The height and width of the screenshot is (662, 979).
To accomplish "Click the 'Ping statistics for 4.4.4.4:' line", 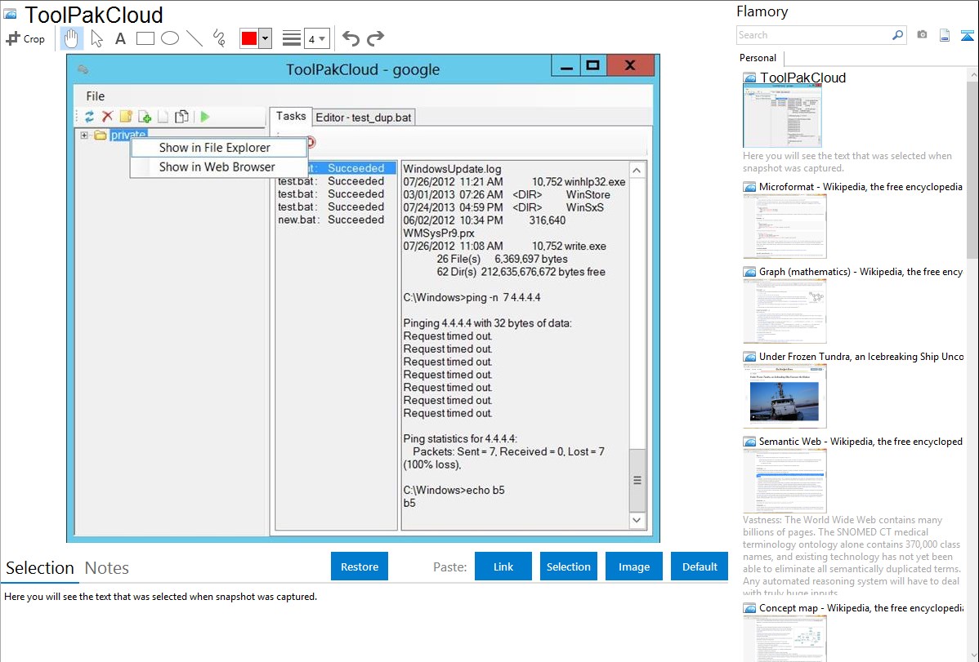I will point(460,438).
